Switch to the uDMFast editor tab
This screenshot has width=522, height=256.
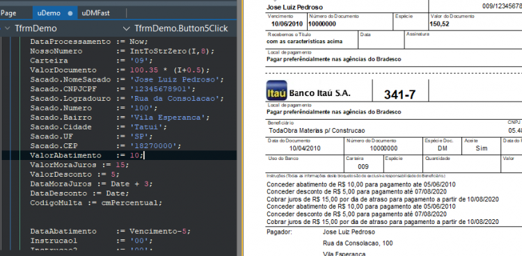click(96, 13)
